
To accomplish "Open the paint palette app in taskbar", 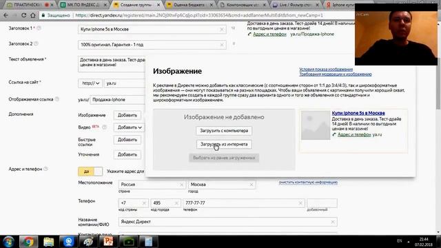I will click(88, 242).
